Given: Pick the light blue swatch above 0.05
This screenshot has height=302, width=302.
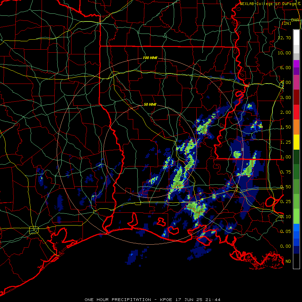Looking at the screenshot, I should [x=296, y=228].
